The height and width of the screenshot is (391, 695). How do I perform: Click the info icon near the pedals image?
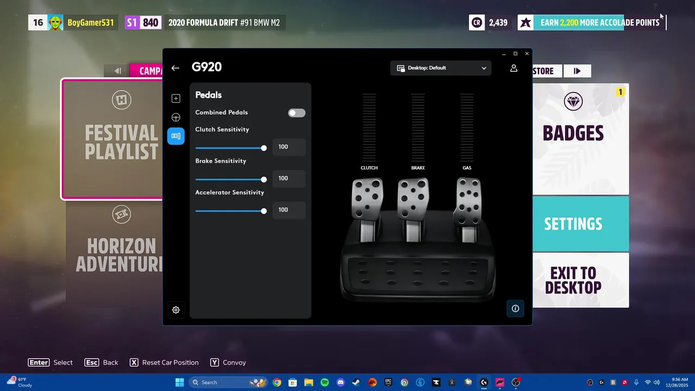pos(515,308)
